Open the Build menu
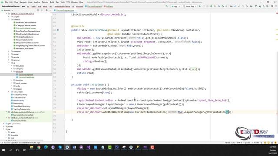 click(52, 2)
